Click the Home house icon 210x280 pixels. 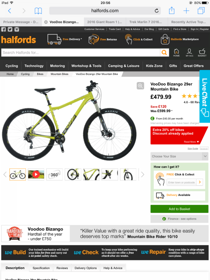[x=176, y=52]
